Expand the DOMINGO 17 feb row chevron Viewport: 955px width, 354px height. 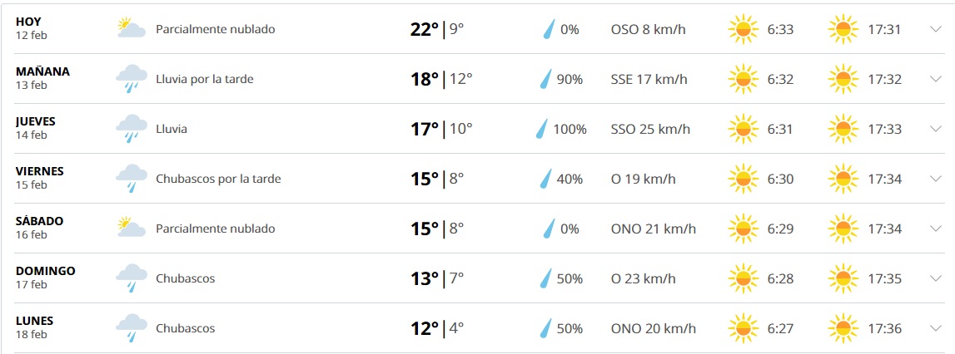pos(935,278)
